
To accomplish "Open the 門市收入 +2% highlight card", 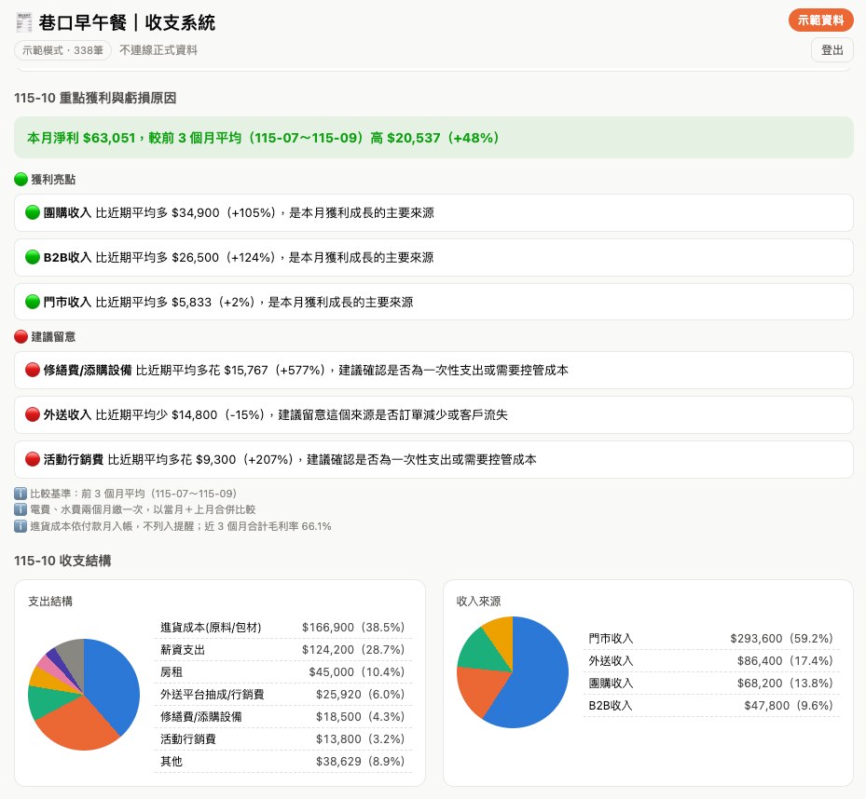I will tap(433, 302).
